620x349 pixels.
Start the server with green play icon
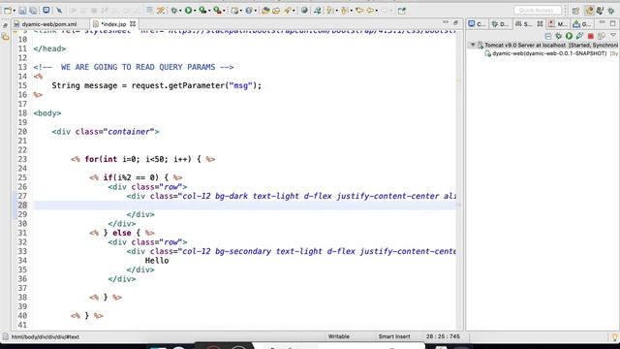click(x=569, y=36)
